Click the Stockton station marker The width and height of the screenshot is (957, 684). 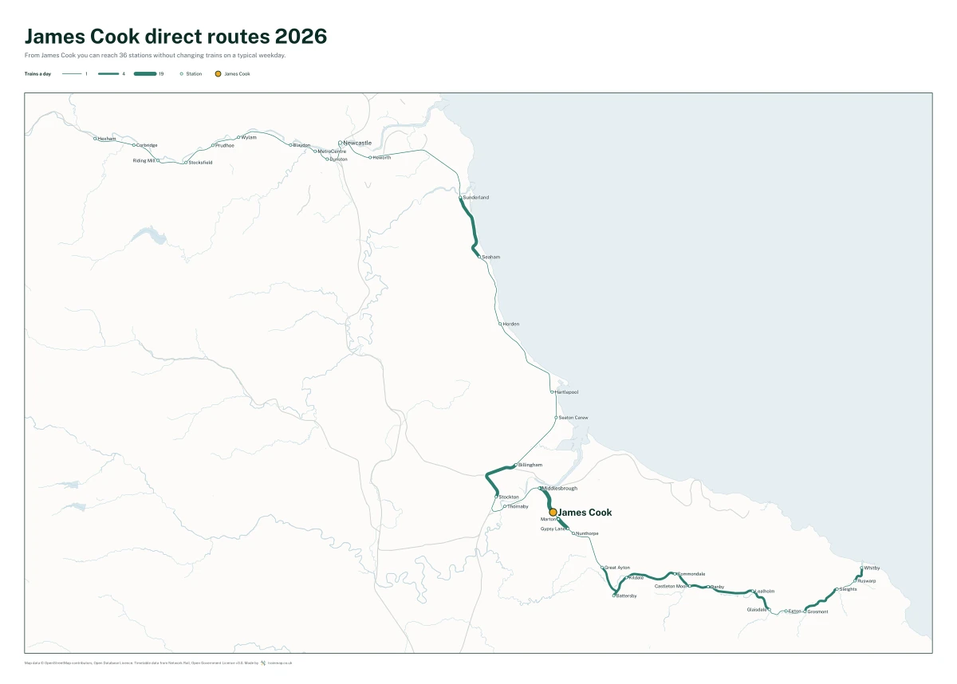[496, 497]
